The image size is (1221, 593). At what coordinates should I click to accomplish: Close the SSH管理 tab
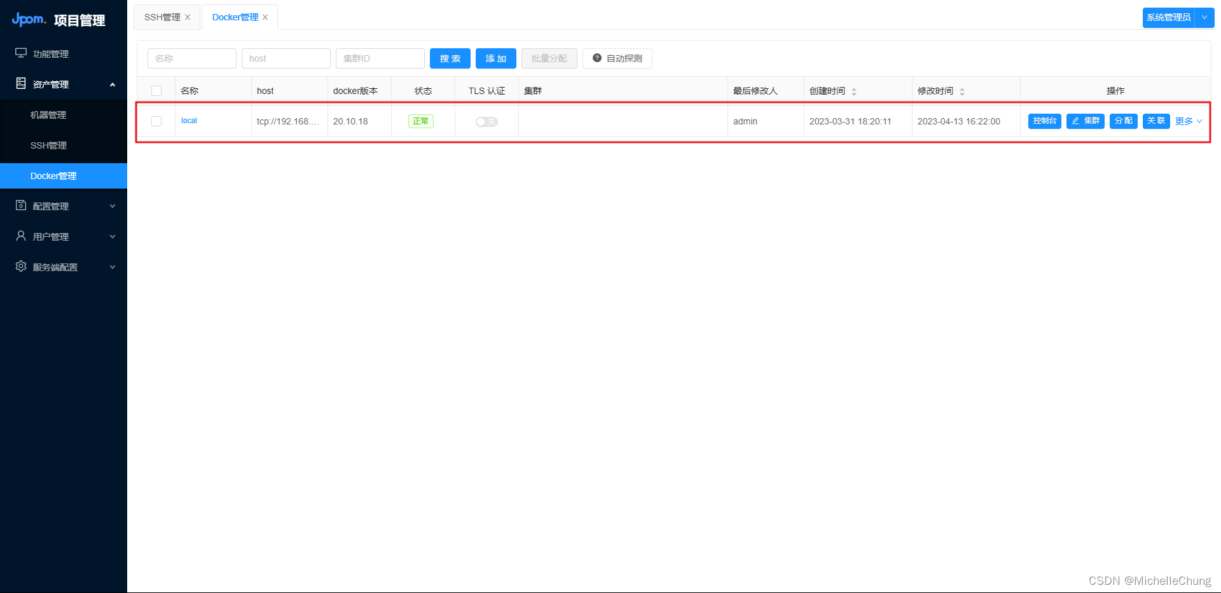(x=188, y=17)
